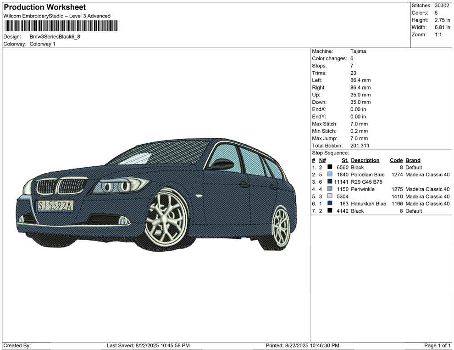Select the Periwinkle color swatch
The height and width of the screenshot is (350, 454).
pyautogui.click(x=330, y=189)
